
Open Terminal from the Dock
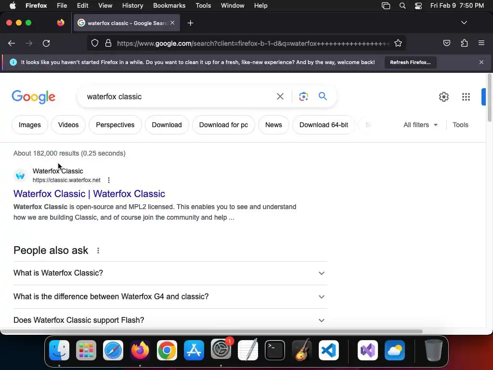(x=275, y=350)
